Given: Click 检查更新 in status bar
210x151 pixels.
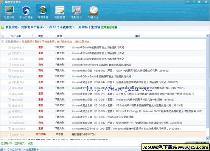Looking at the screenshot, I should click(31, 149).
